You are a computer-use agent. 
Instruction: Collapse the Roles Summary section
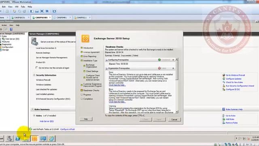click(32, 109)
